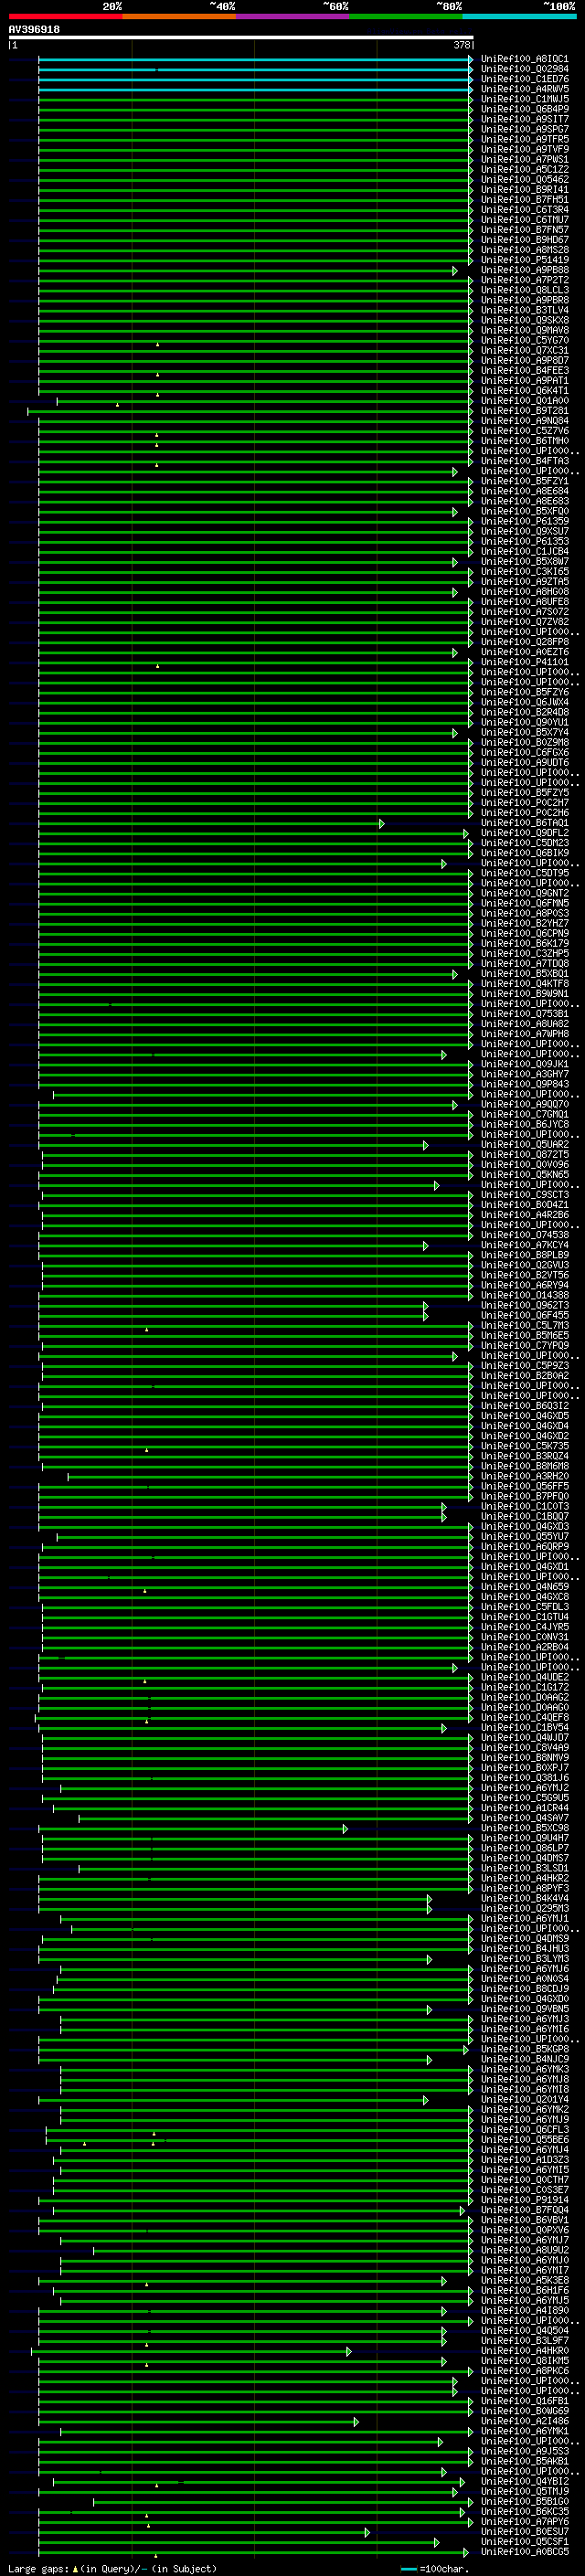Select the UniRef100_P0C2H7 entry

pyautogui.click(x=524, y=803)
